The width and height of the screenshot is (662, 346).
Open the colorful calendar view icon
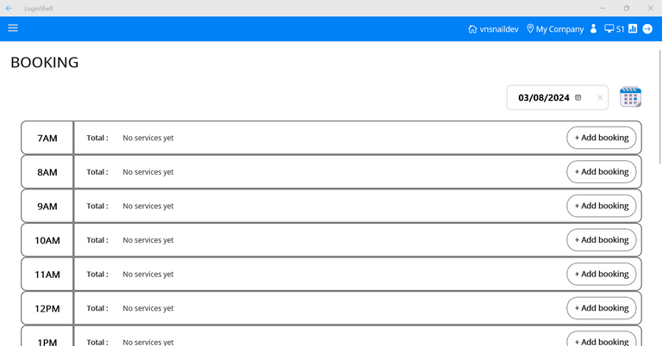tap(631, 97)
